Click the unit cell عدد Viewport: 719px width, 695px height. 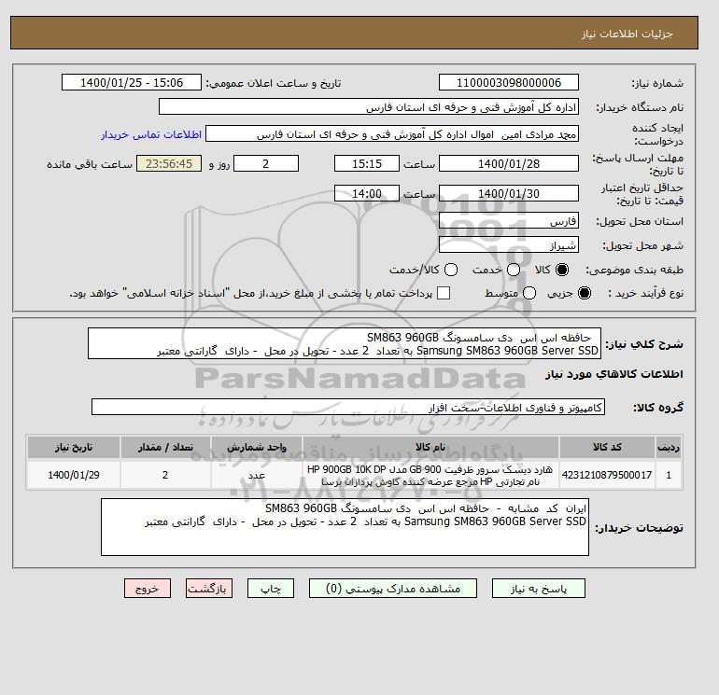257,475
